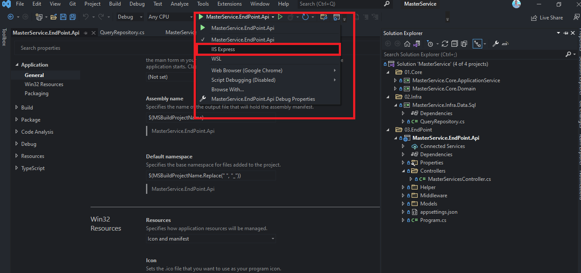This screenshot has width=581, height=273.
Task: Toggle Show All Files in Solution Explorer
Action: 464,44
